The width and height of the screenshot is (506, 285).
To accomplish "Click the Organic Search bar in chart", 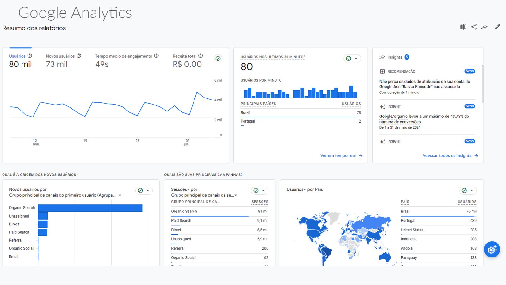I will (90, 208).
